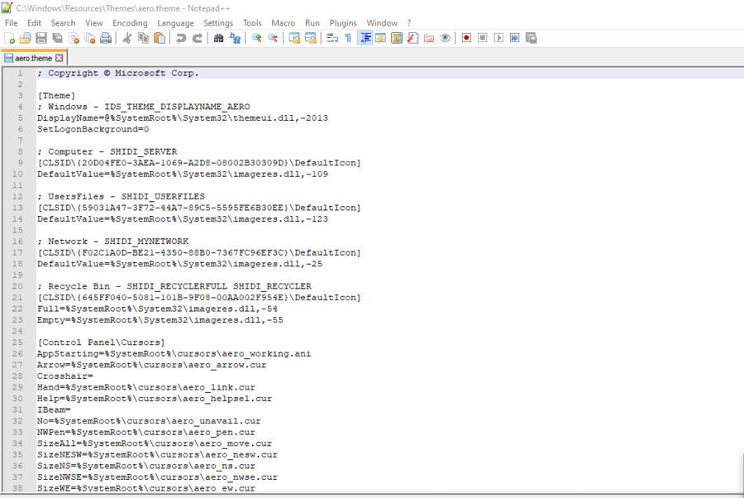Viewport: 744px width, 498px height.
Task: Zoom out with the magnifier minus icon
Action: click(273, 38)
